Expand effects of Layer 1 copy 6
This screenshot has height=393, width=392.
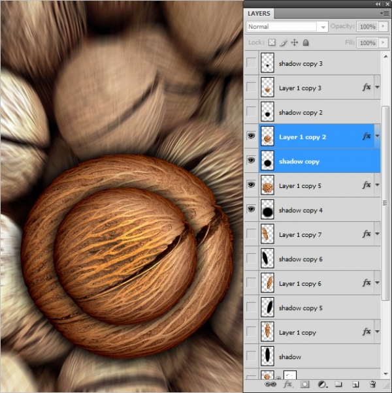377,283
